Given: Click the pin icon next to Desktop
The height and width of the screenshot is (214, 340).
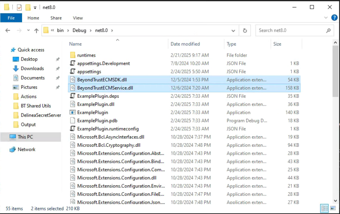Looking at the screenshot, I should pyautogui.click(x=58, y=59).
